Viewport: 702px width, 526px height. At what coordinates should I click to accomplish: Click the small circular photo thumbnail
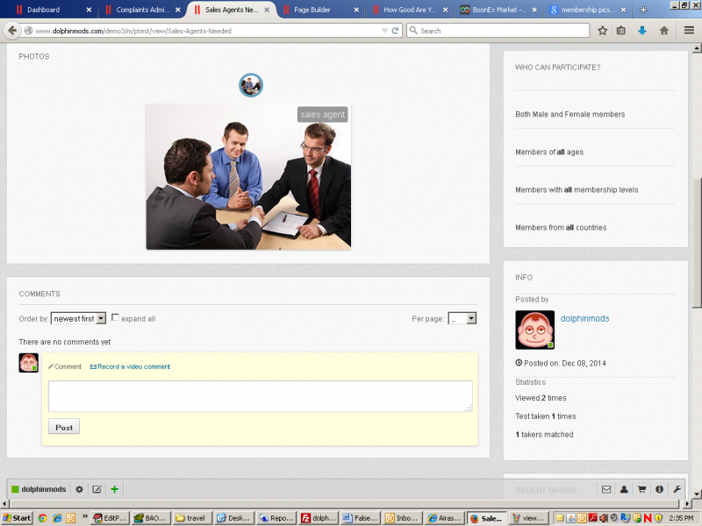(251, 85)
